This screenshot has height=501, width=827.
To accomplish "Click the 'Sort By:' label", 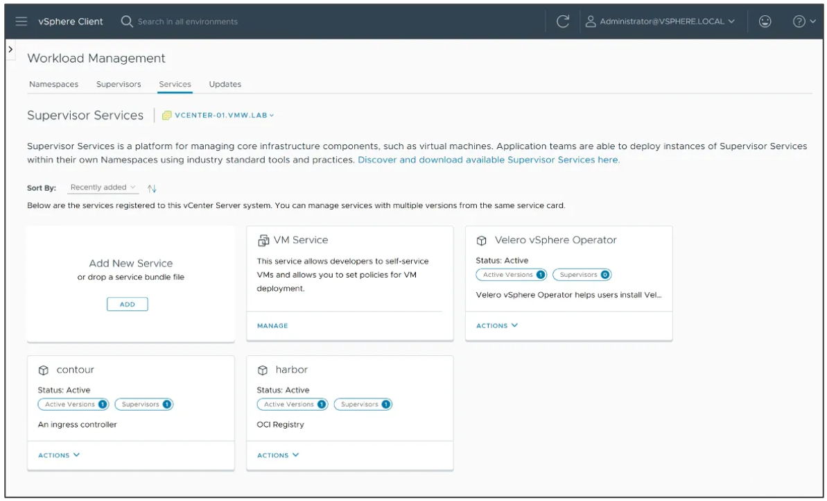I will tap(42, 188).
